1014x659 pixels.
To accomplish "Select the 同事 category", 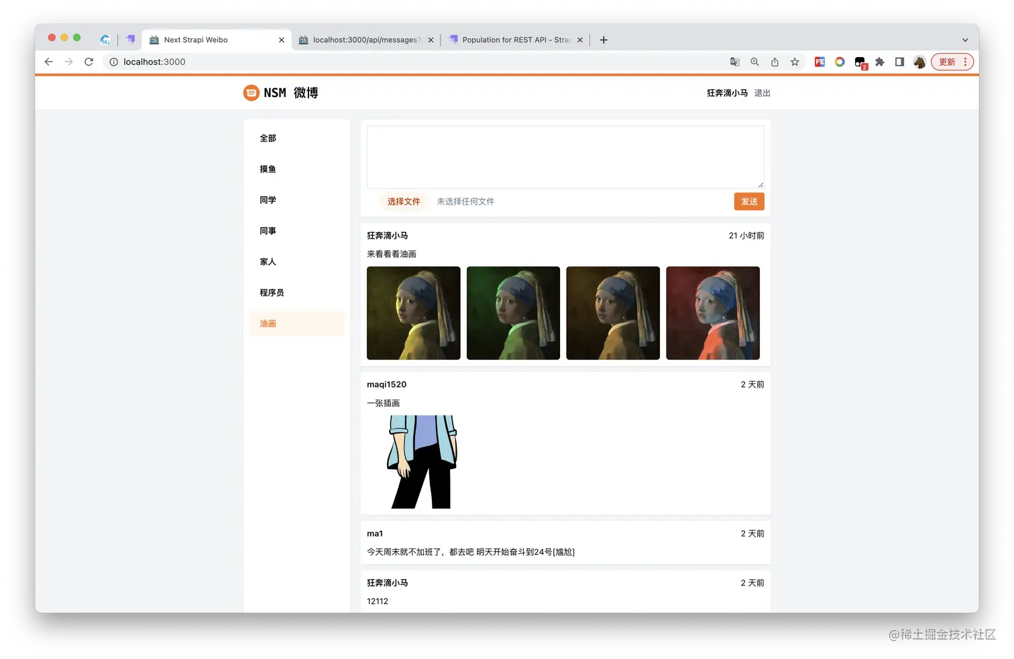I will click(296, 231).
